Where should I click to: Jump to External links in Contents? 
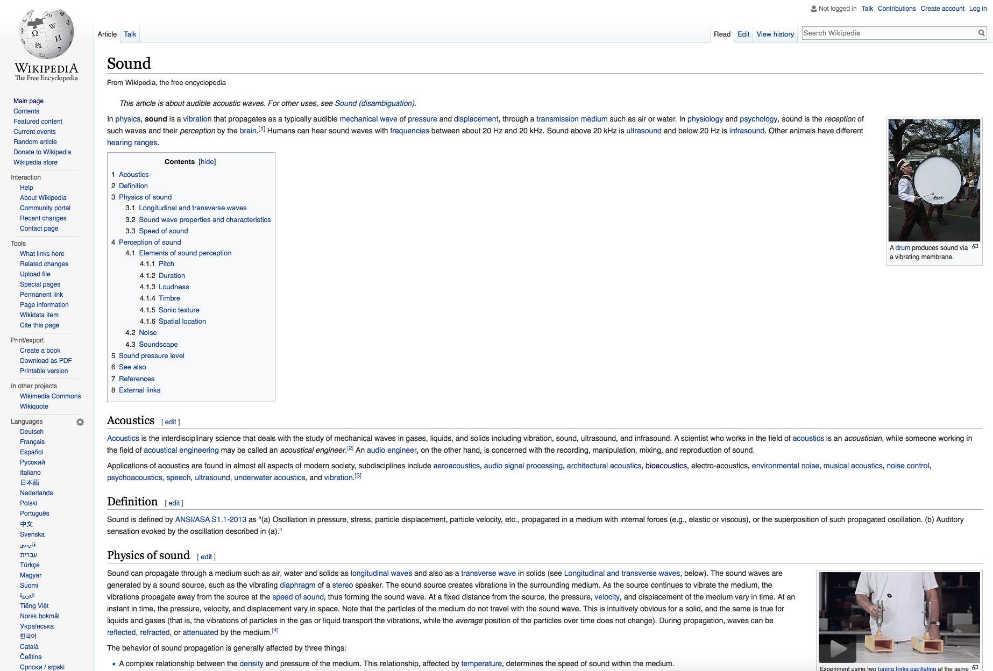(x=139, y=390)
